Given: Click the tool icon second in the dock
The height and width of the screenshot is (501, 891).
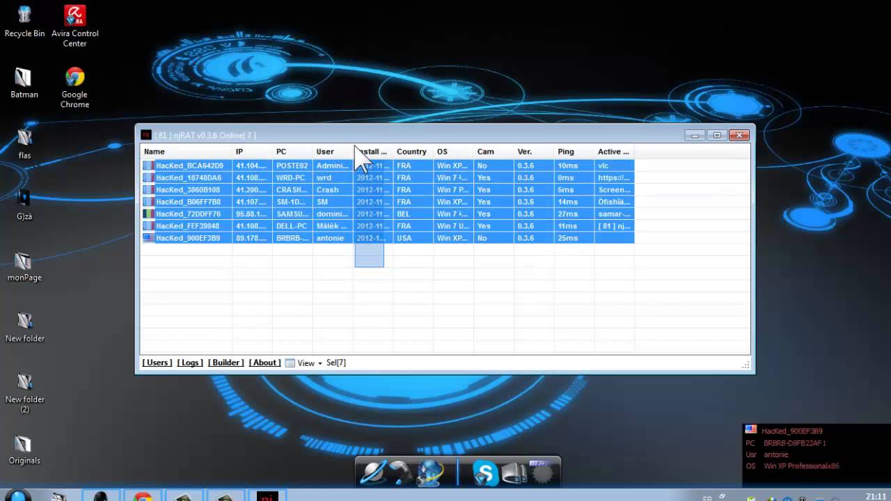Looking at the screenshot, I should pos(401,473).
